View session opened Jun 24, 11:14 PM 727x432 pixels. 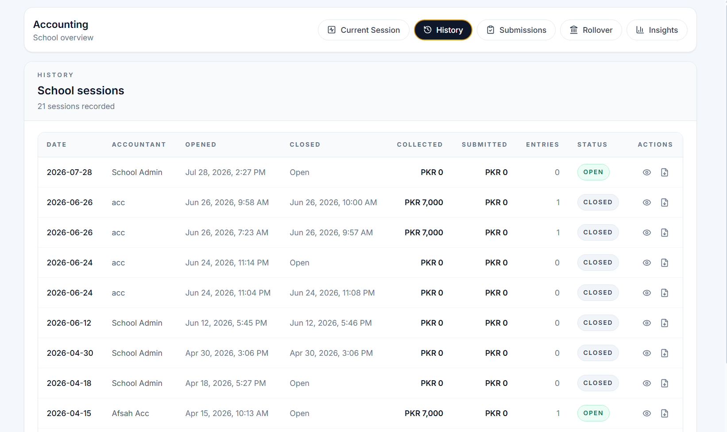point(647,263)
